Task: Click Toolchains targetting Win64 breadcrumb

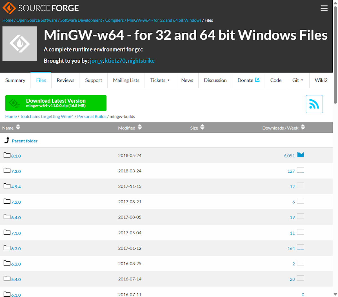Action: 47,116
